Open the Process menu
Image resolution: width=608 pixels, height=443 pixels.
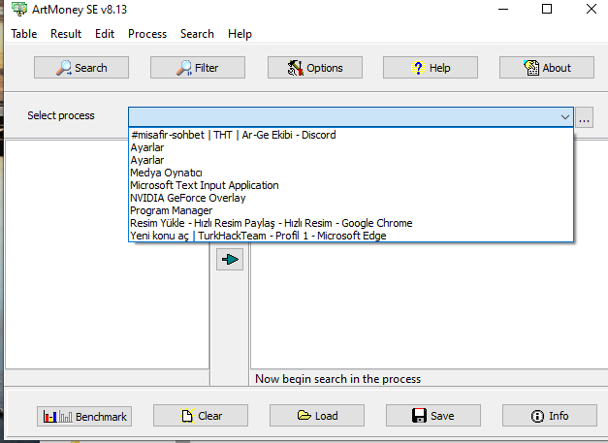point(147,34)
